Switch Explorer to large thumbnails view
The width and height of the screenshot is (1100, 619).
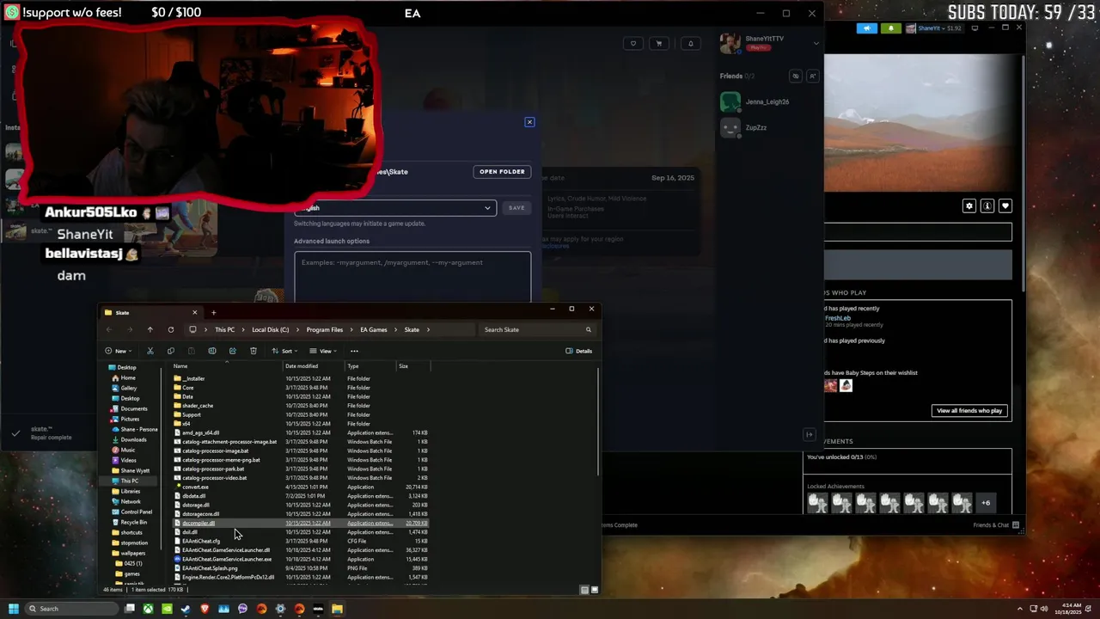(595, 590)
